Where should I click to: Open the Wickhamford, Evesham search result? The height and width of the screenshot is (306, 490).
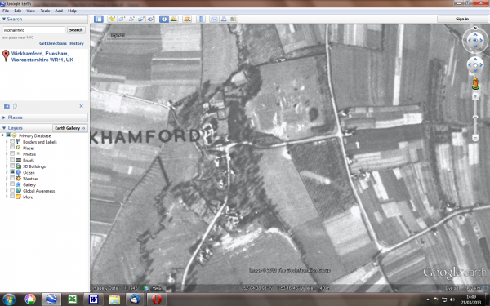pyautogui.click(x=42, y=56)
